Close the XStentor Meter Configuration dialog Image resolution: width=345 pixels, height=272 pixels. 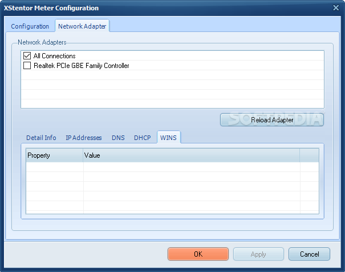click(336, 8)
